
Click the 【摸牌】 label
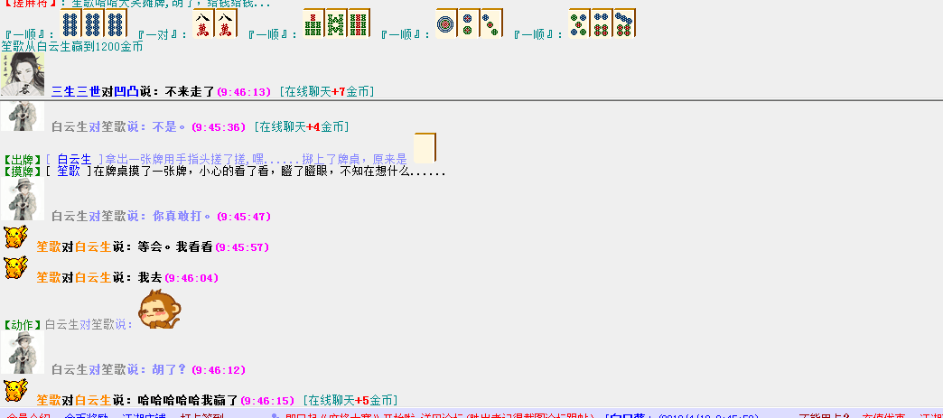[23, 172]
